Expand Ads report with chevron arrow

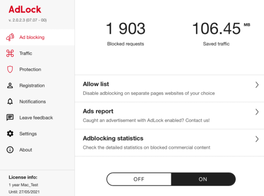click(257, 112)
